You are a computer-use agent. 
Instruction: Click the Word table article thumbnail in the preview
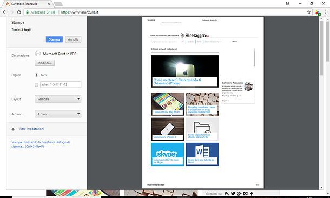[x=202, y=154]
